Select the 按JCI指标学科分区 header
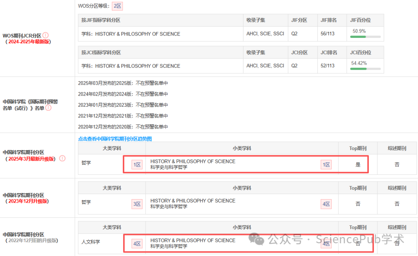Viewport: 418px width, 256px height. 101,53
